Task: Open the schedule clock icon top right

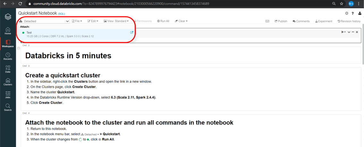Action: pyautogui.click(x=347, y=13)
